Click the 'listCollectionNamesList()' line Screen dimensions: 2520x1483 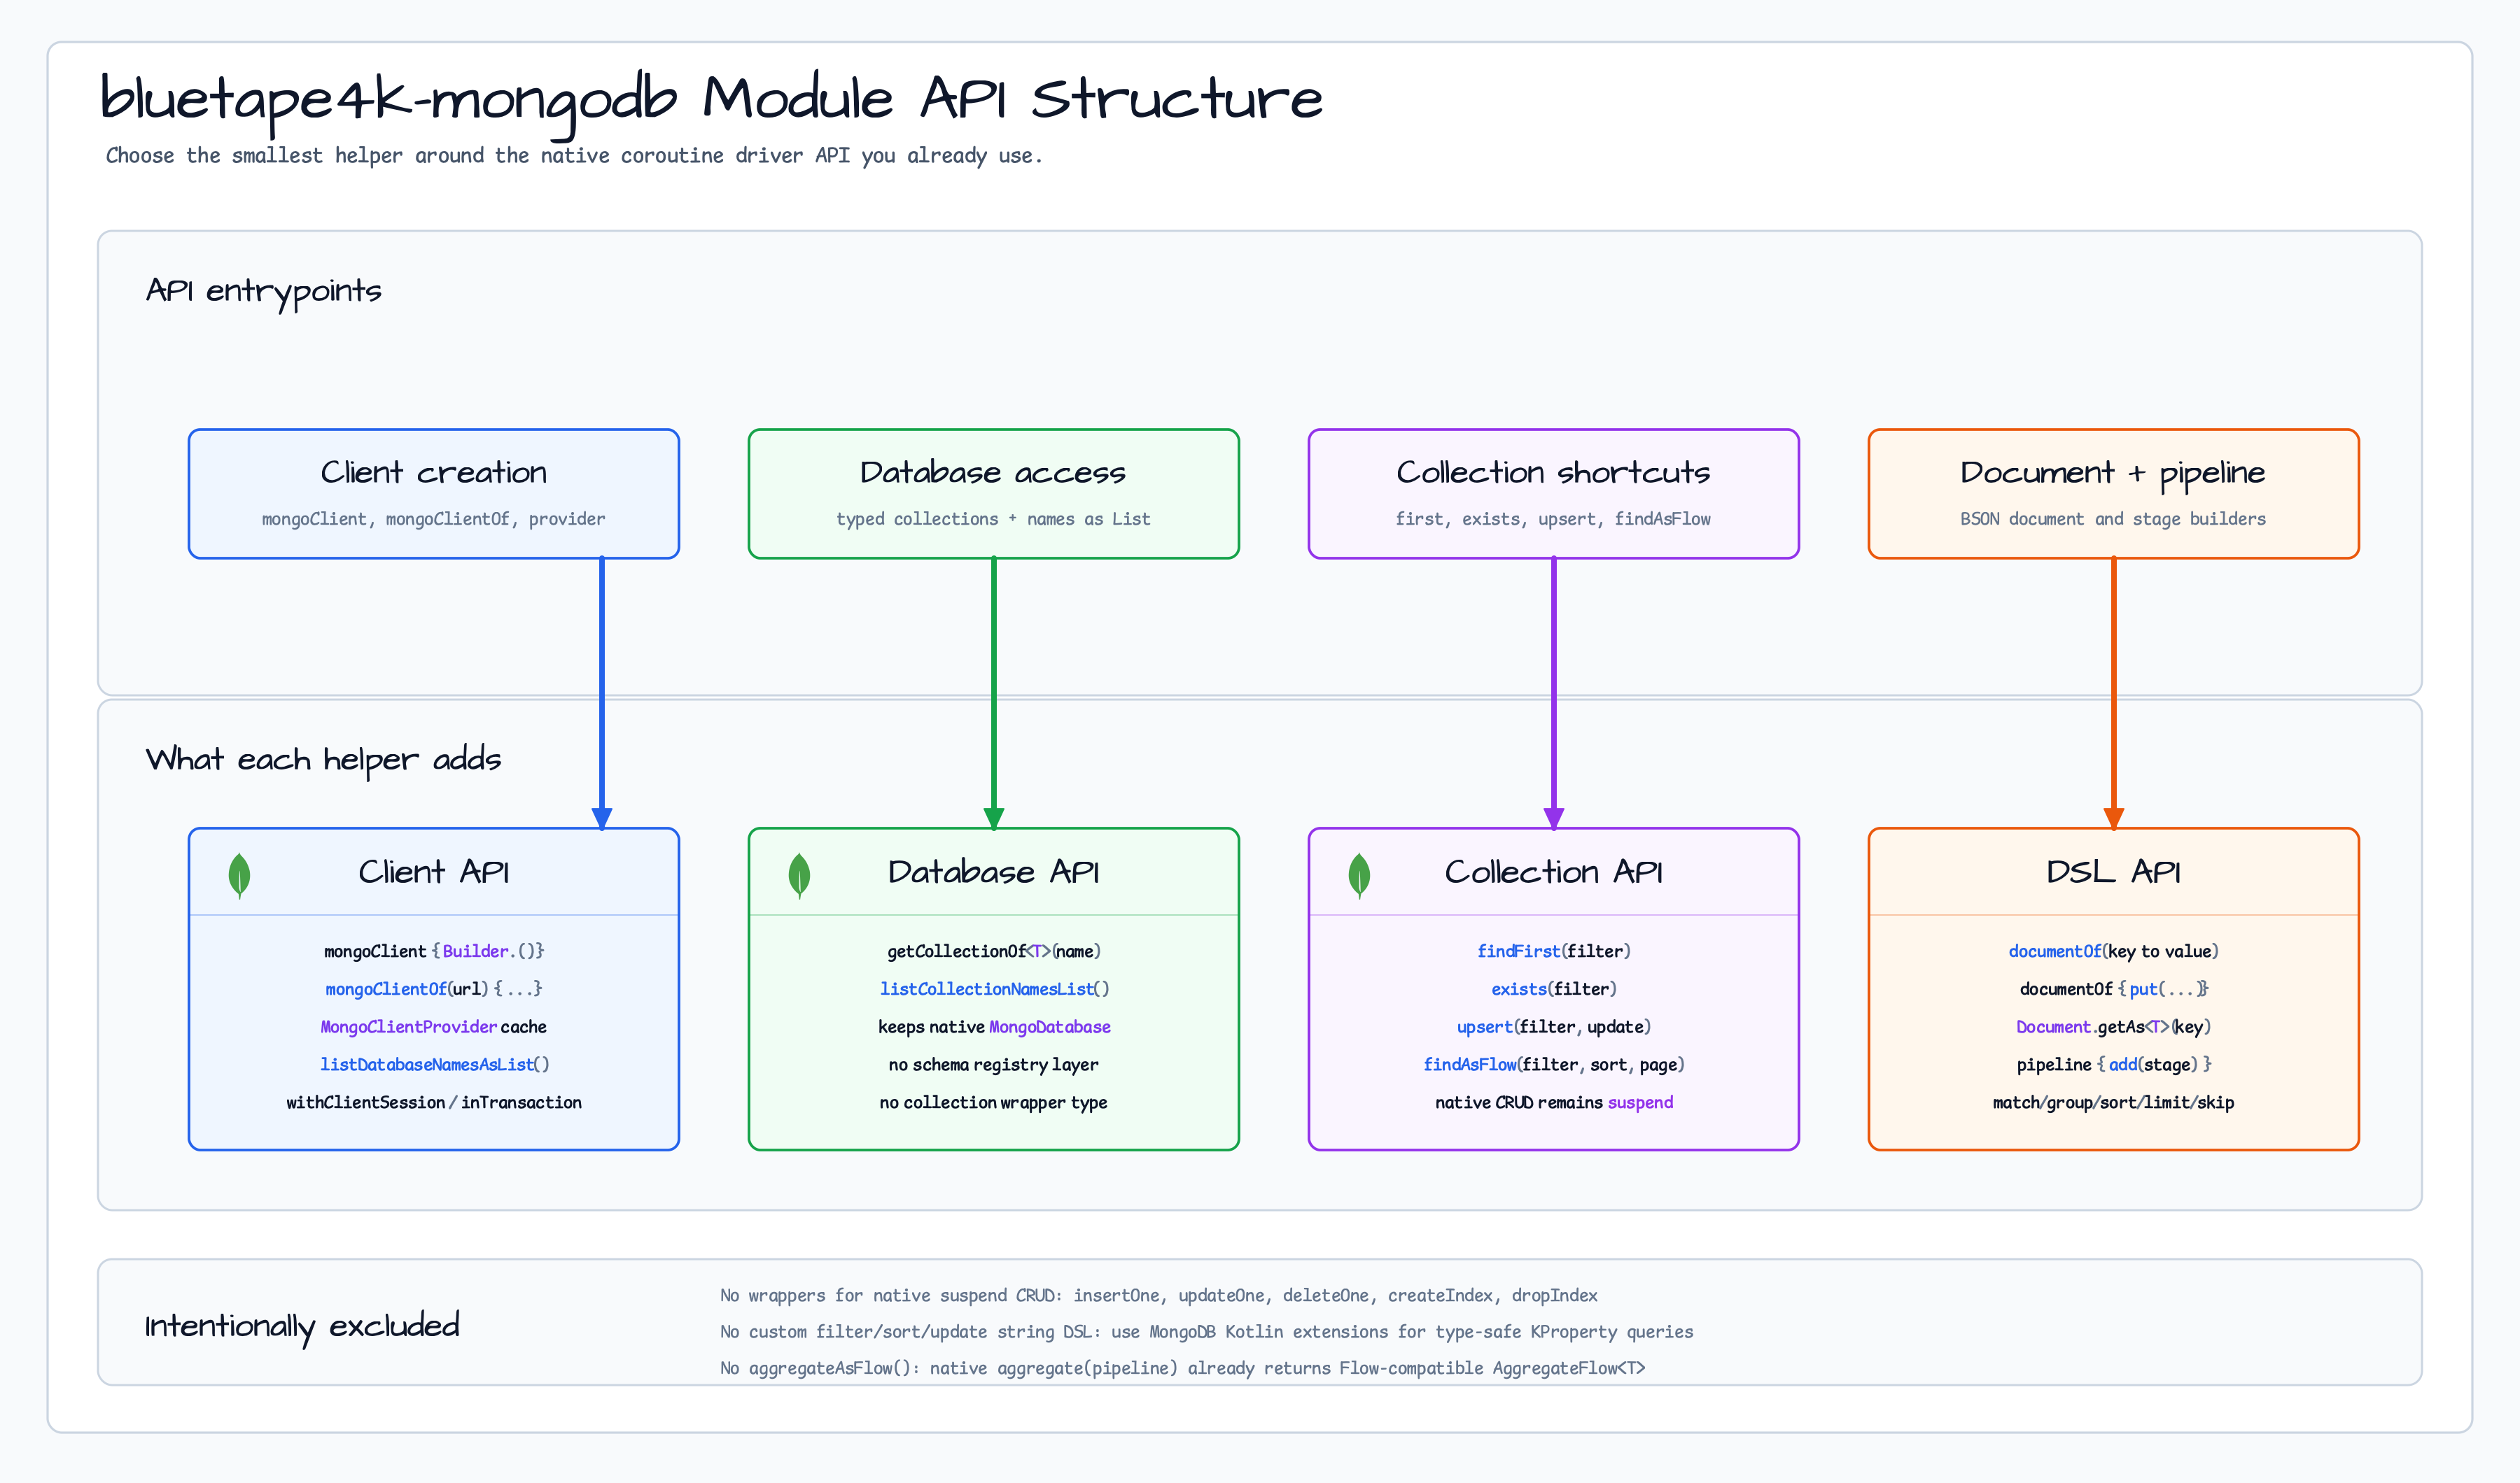994,989
